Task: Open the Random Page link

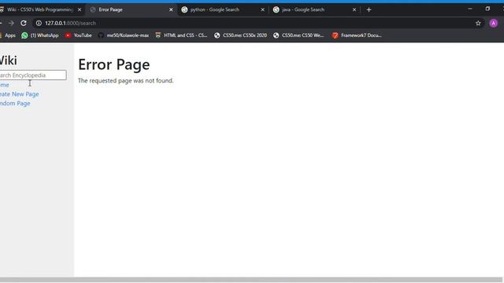Action: click(15, 103)
